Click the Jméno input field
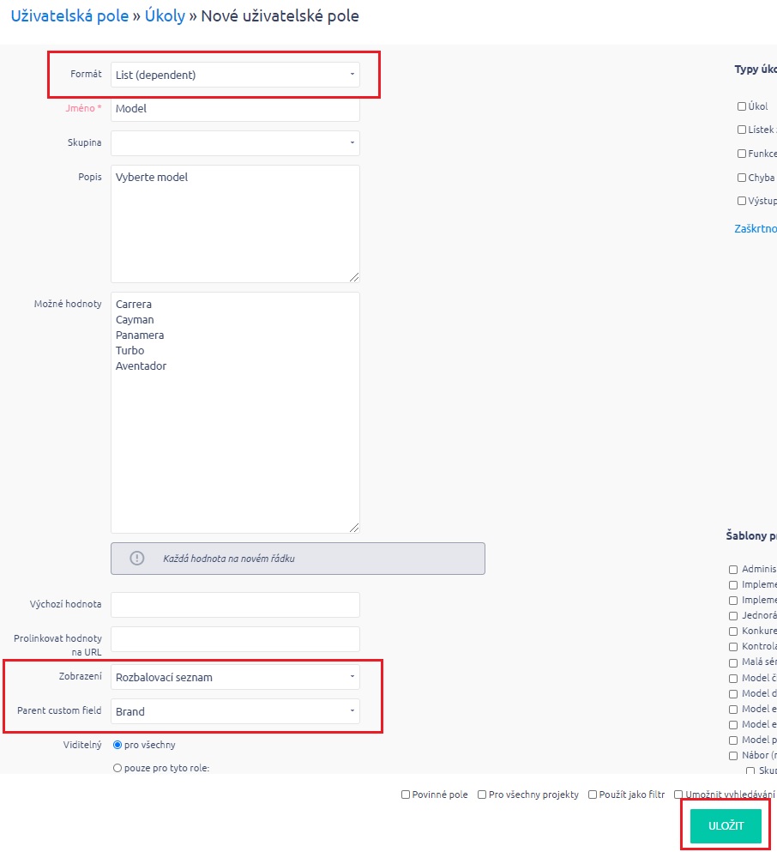Viewport: 777px width, 852px height. [235, 109]
